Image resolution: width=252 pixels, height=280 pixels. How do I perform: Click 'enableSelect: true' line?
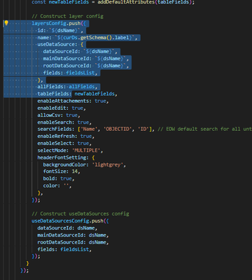point(64,143)
